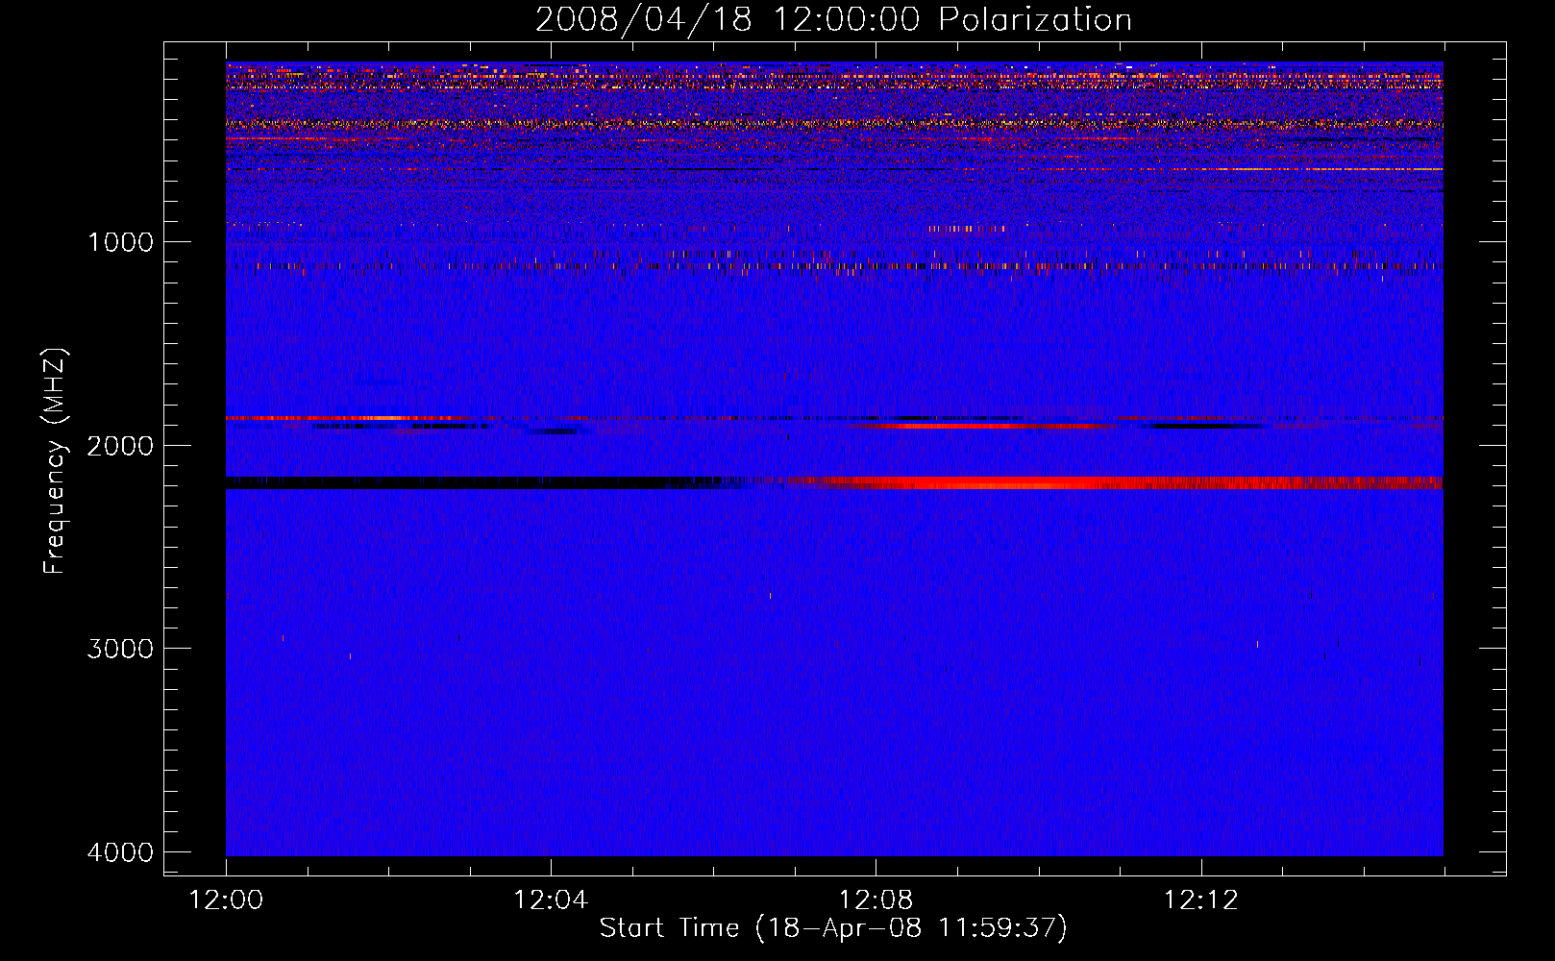Select the 1000 frequency tick label
The image size is (1555, 961).
(120, 242)
